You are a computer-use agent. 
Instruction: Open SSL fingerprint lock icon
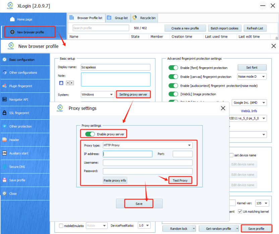pyautogui.click(x=5, y=113)
